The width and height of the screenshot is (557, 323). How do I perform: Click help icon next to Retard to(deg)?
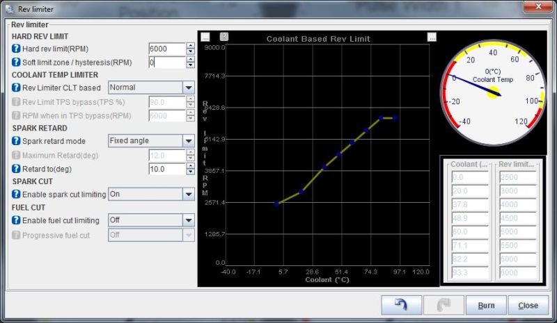click(17, 169)
